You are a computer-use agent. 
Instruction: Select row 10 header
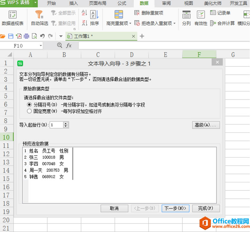pos(6,137)
